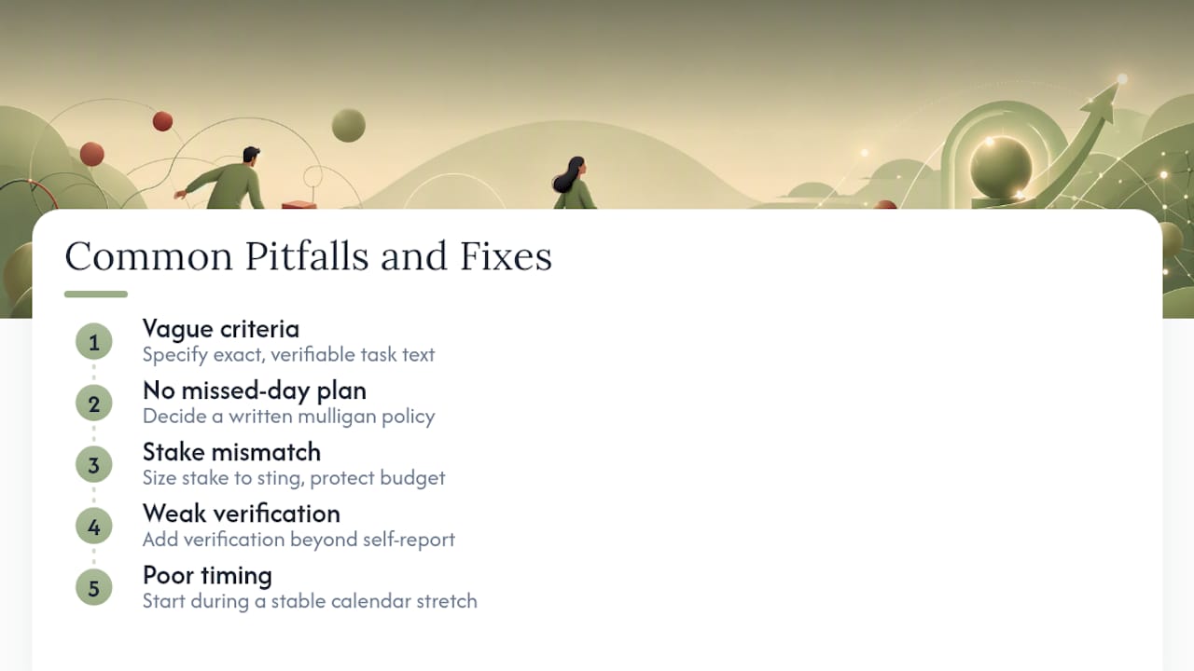Image resolution: width=1194 pixels, height=671 pixels.
Task: Click the woman with dark hair illustration
Action: (x=573, y=183)
